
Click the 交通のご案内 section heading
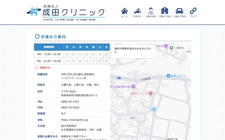tap(53, 36)
